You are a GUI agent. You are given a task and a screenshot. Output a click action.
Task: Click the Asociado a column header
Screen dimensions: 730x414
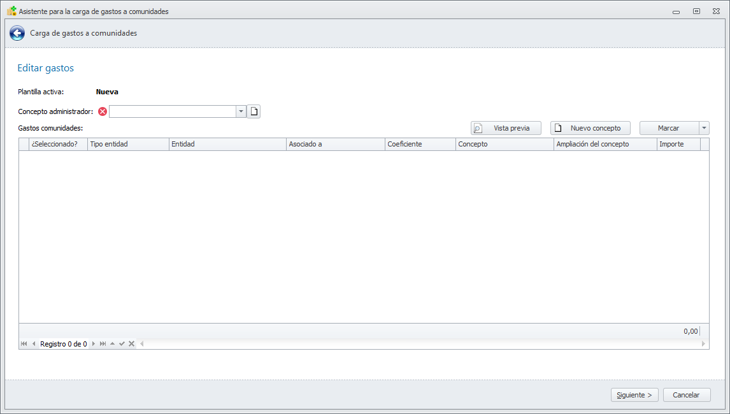pos(335,145)
